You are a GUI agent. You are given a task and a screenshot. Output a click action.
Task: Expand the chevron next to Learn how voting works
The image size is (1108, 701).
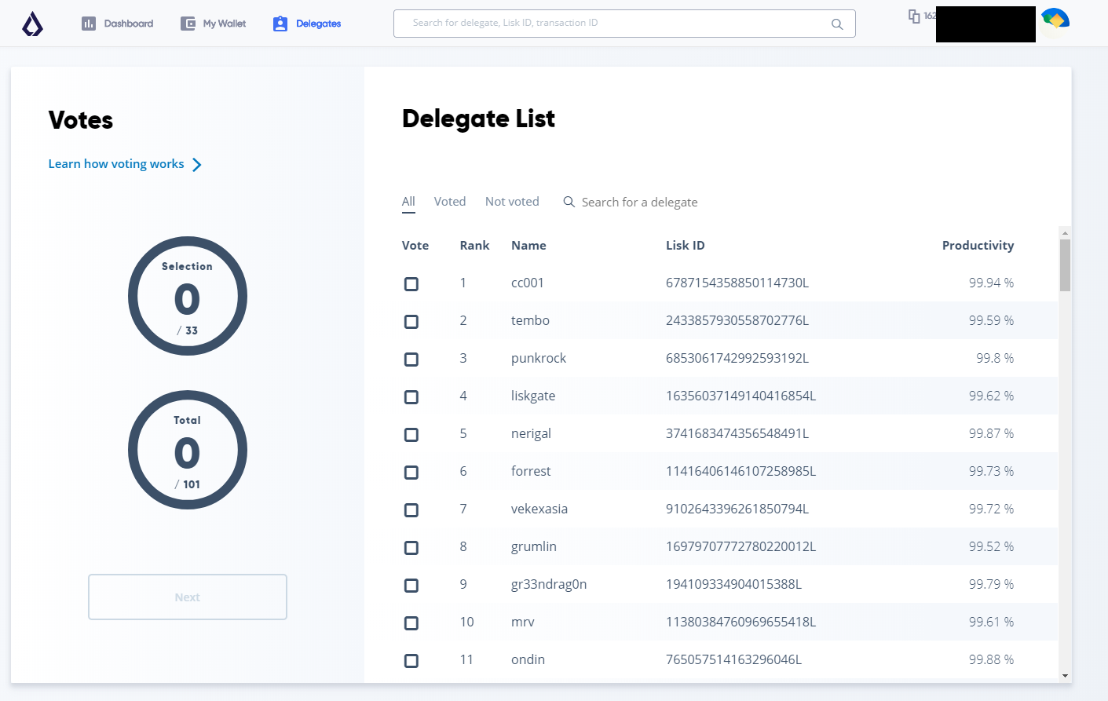(197, 165)
